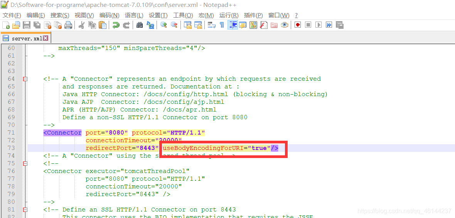Toggle Word Wrap toolbar button
Screen dimensions: 455x218
pyautogui.click(x=211, y=25)
